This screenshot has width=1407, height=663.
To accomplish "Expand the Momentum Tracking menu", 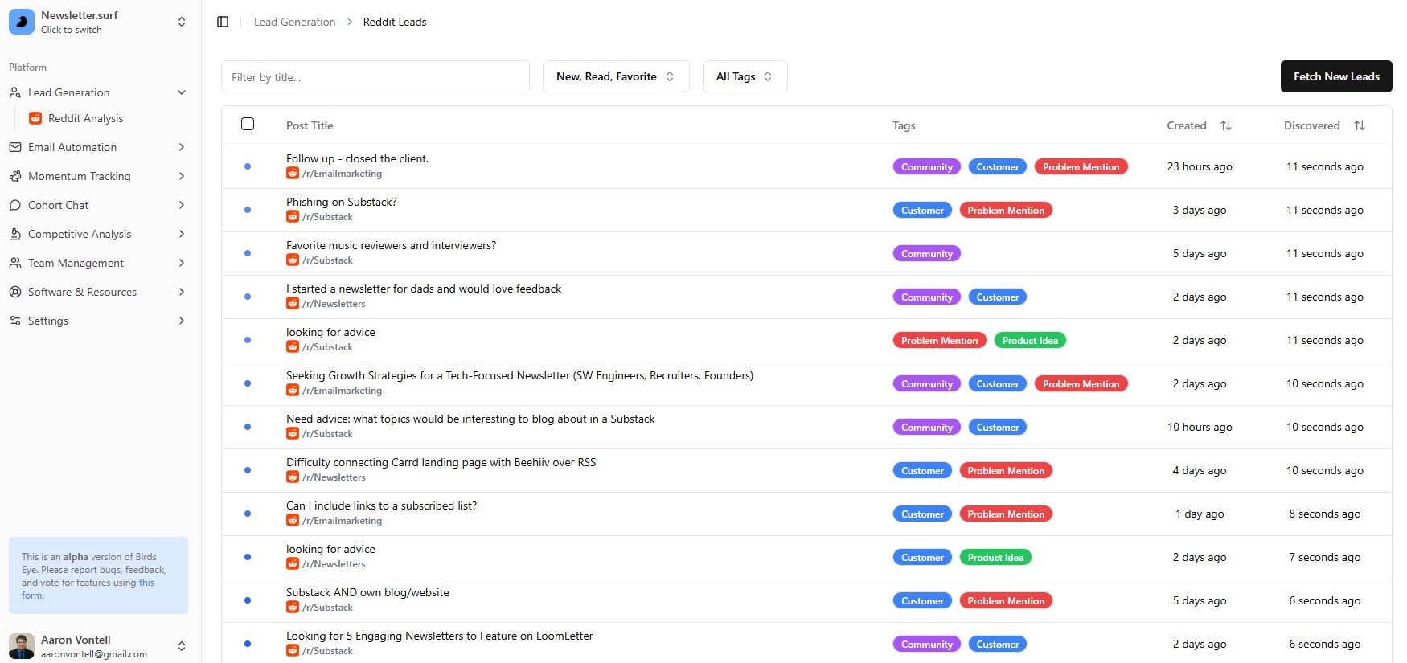I will click(x=181, y=176).
